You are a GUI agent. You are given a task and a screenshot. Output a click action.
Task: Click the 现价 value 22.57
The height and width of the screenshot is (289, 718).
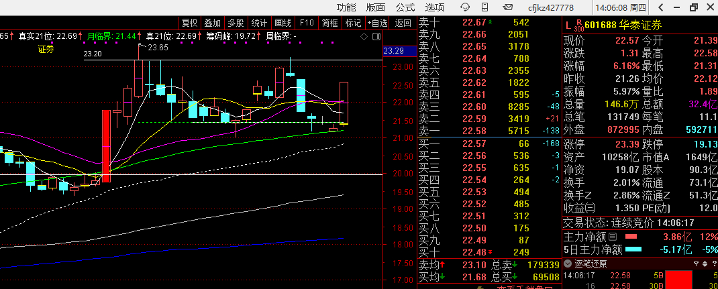tap(627, 40)
